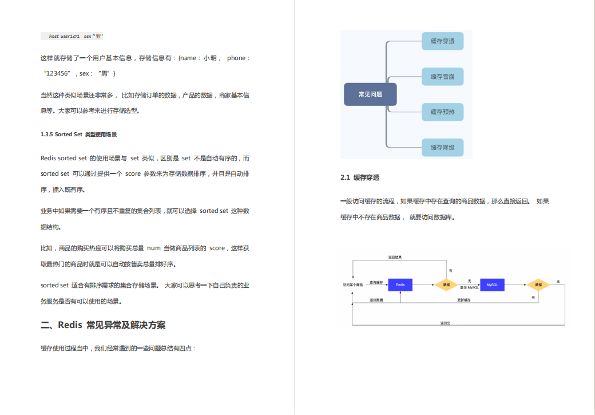
Task: Click line starting 当然这种类似场景还非常多
Action: 145,95
